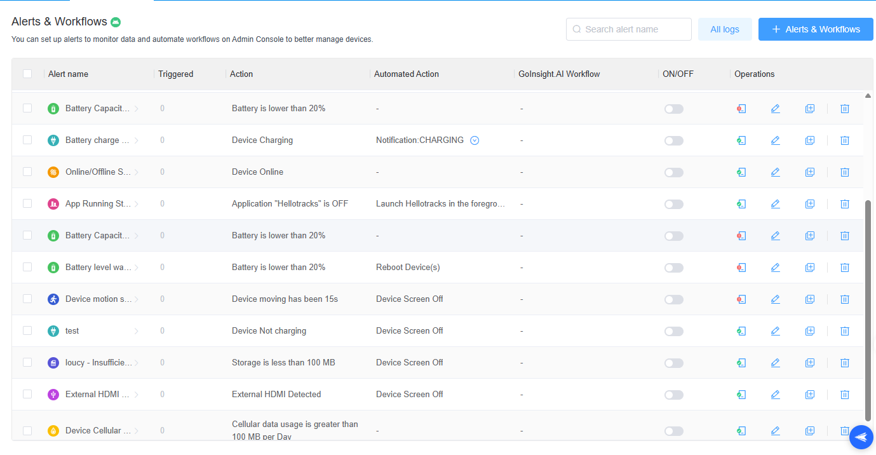
Task: Edit the Online/Offline alert with pencil icon
Action: point(775,172)
